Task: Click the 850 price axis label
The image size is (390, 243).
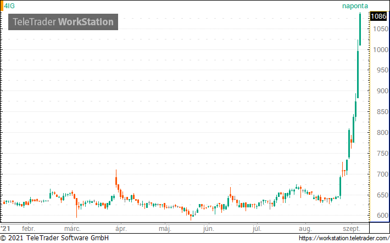Action: click(382, 112)
